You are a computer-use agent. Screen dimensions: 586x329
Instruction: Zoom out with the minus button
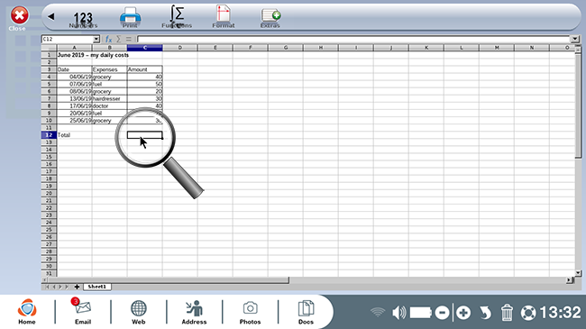click(442, 313)
